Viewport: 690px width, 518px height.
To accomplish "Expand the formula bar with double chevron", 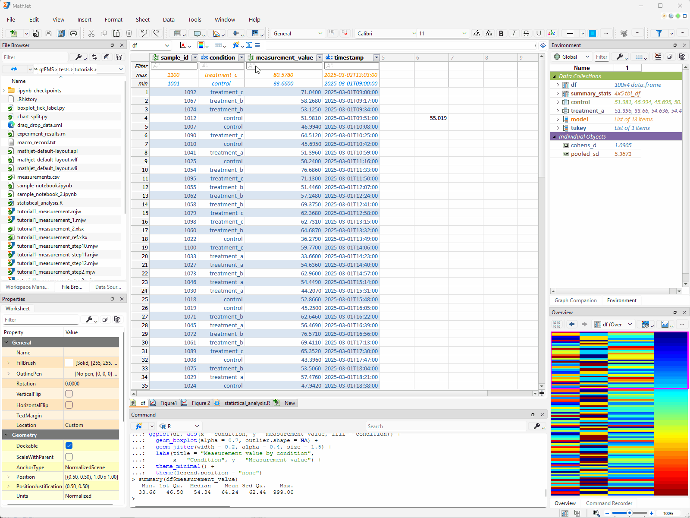I will (x=543, y=45).
